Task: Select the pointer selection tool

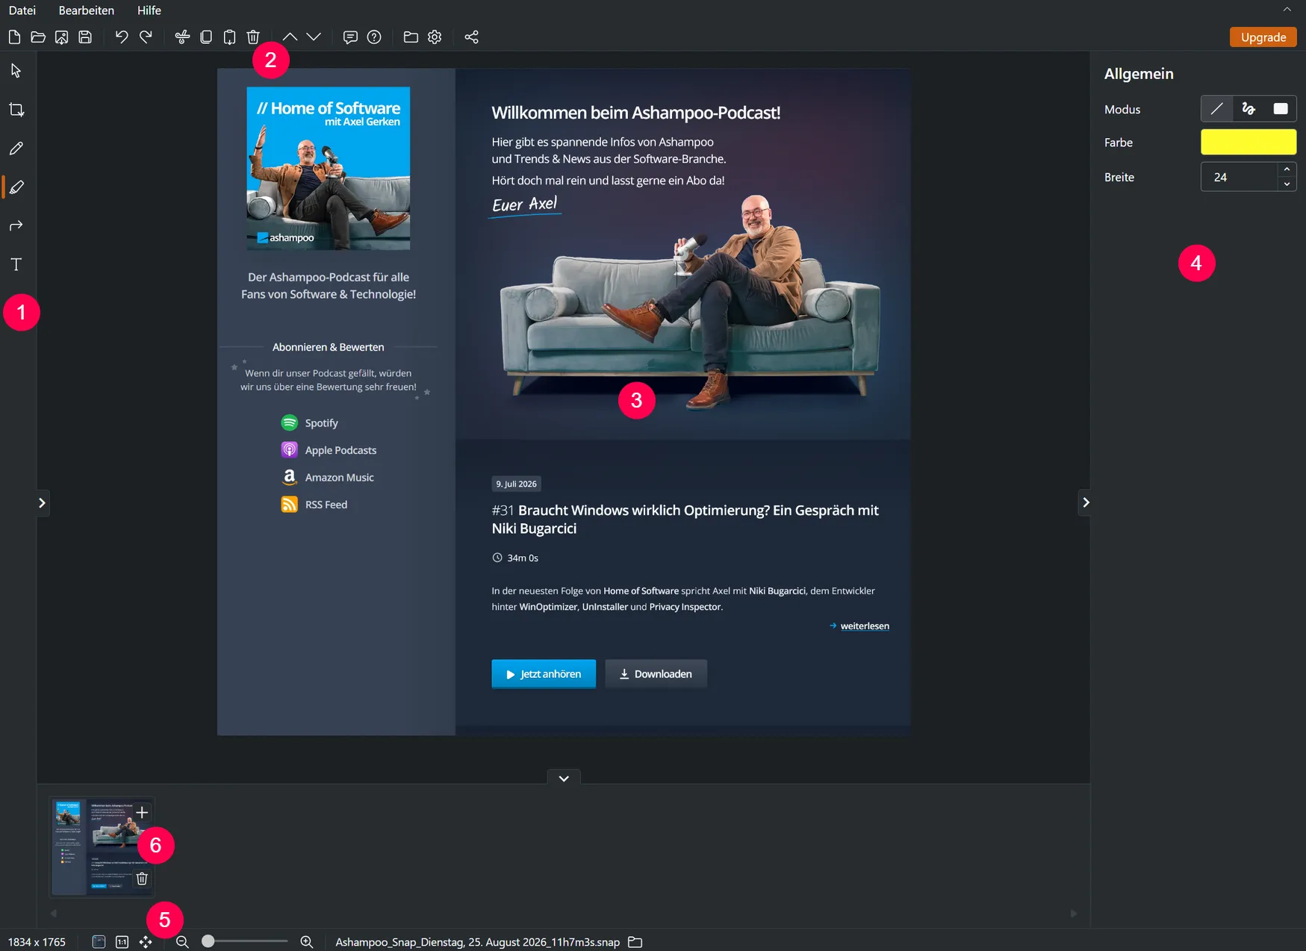Action: [x=16, y=71]
